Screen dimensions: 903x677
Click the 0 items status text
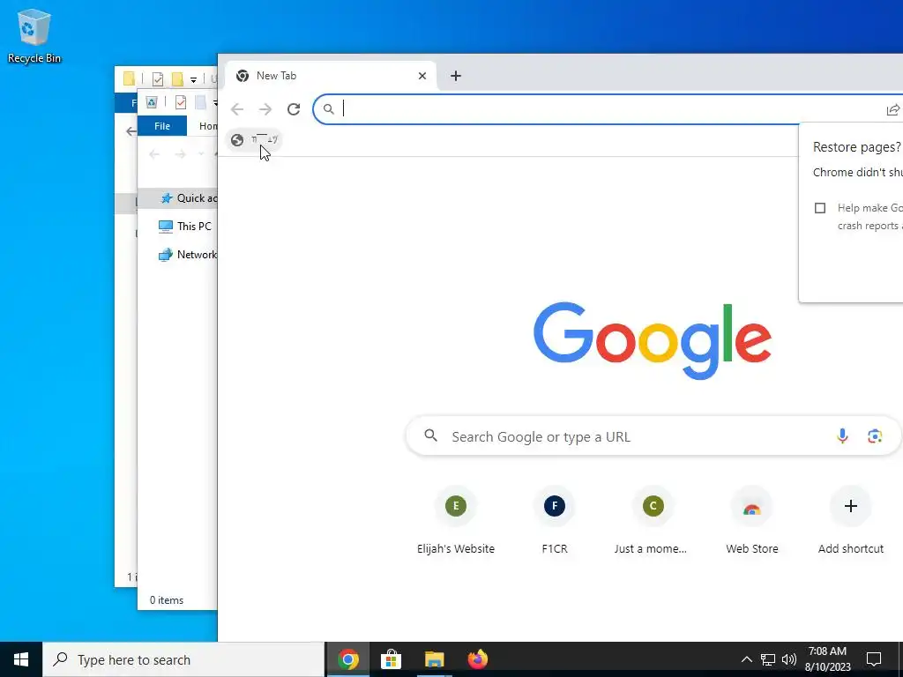(x=167, y=599)
